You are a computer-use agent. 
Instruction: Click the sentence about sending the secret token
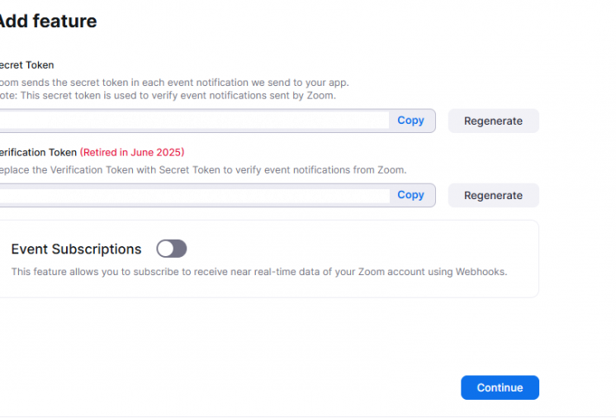tap(173, 83)
